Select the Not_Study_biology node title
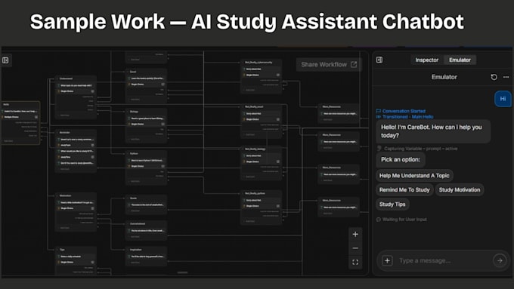The height and width of the screenshot is (289, 514). coord(255,149)
